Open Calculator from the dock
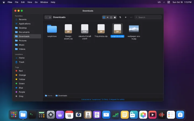The width and height of the screenshot is (194, 121). pos(41,115)
